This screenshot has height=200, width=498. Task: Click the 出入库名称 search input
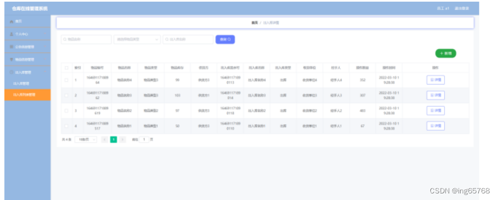(x=188, y=40)
